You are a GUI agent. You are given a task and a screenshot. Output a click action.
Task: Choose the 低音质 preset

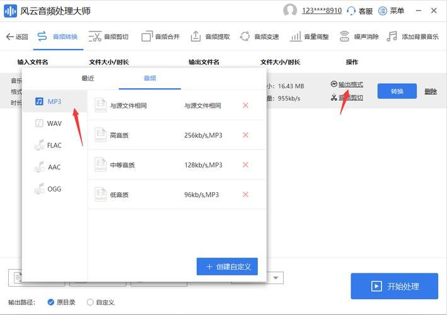pyautogui.click(x=177, y=195)
